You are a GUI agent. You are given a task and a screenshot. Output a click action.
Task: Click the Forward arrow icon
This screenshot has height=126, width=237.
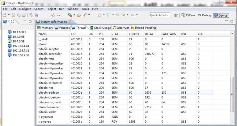click(x=132, y=15)
